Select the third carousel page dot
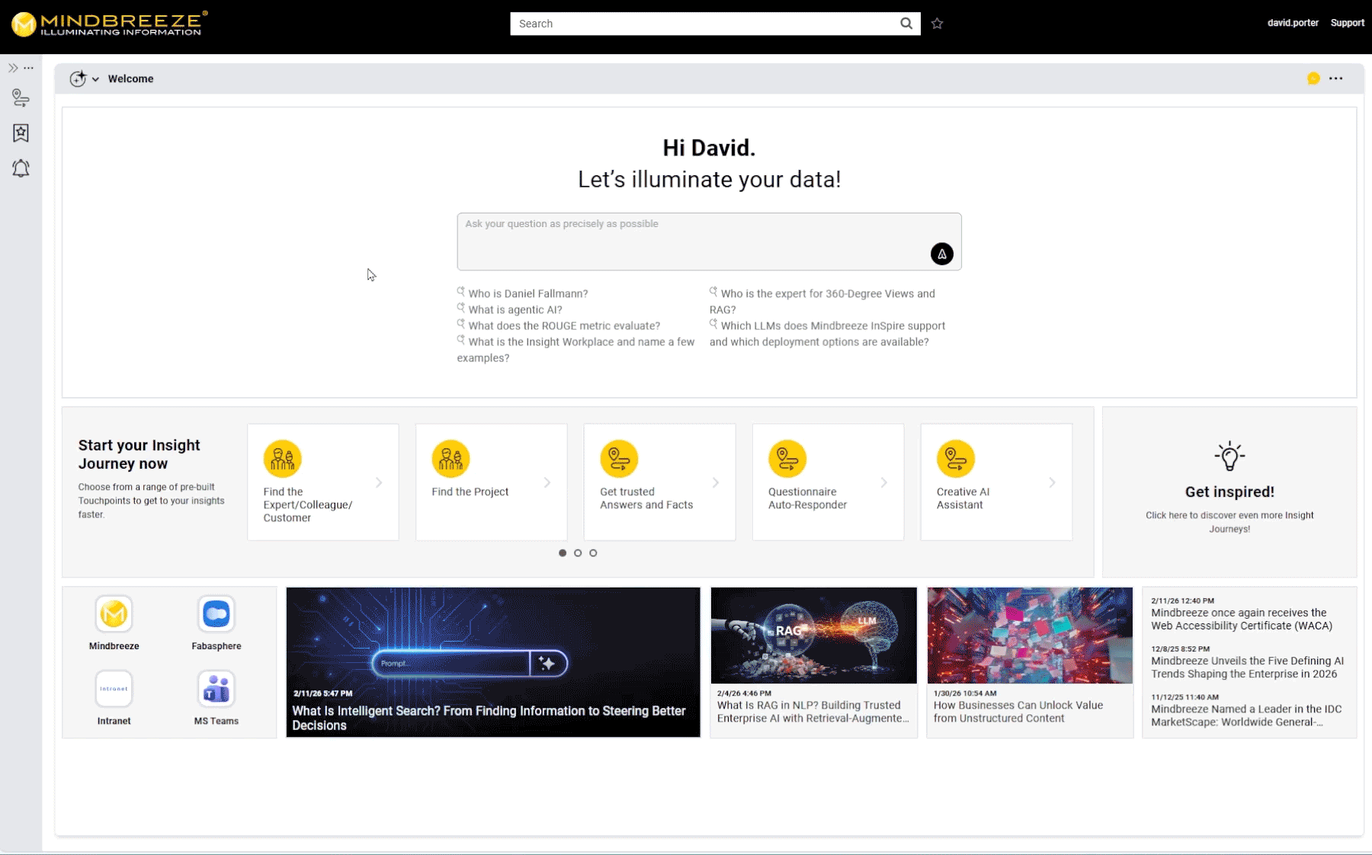Viewport: 1372px width, 855px height. [593, 553]
